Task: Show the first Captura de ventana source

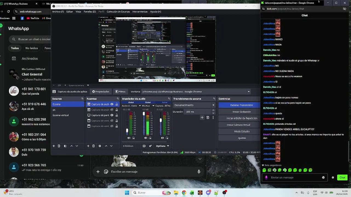Action: coord(112,121)
